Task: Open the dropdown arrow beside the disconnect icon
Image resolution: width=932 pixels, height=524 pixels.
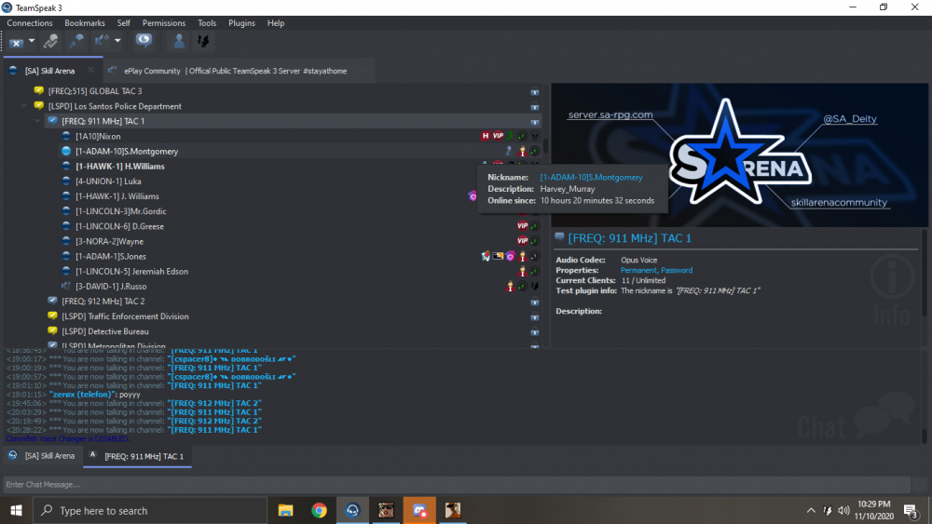Action: (32, 41)
